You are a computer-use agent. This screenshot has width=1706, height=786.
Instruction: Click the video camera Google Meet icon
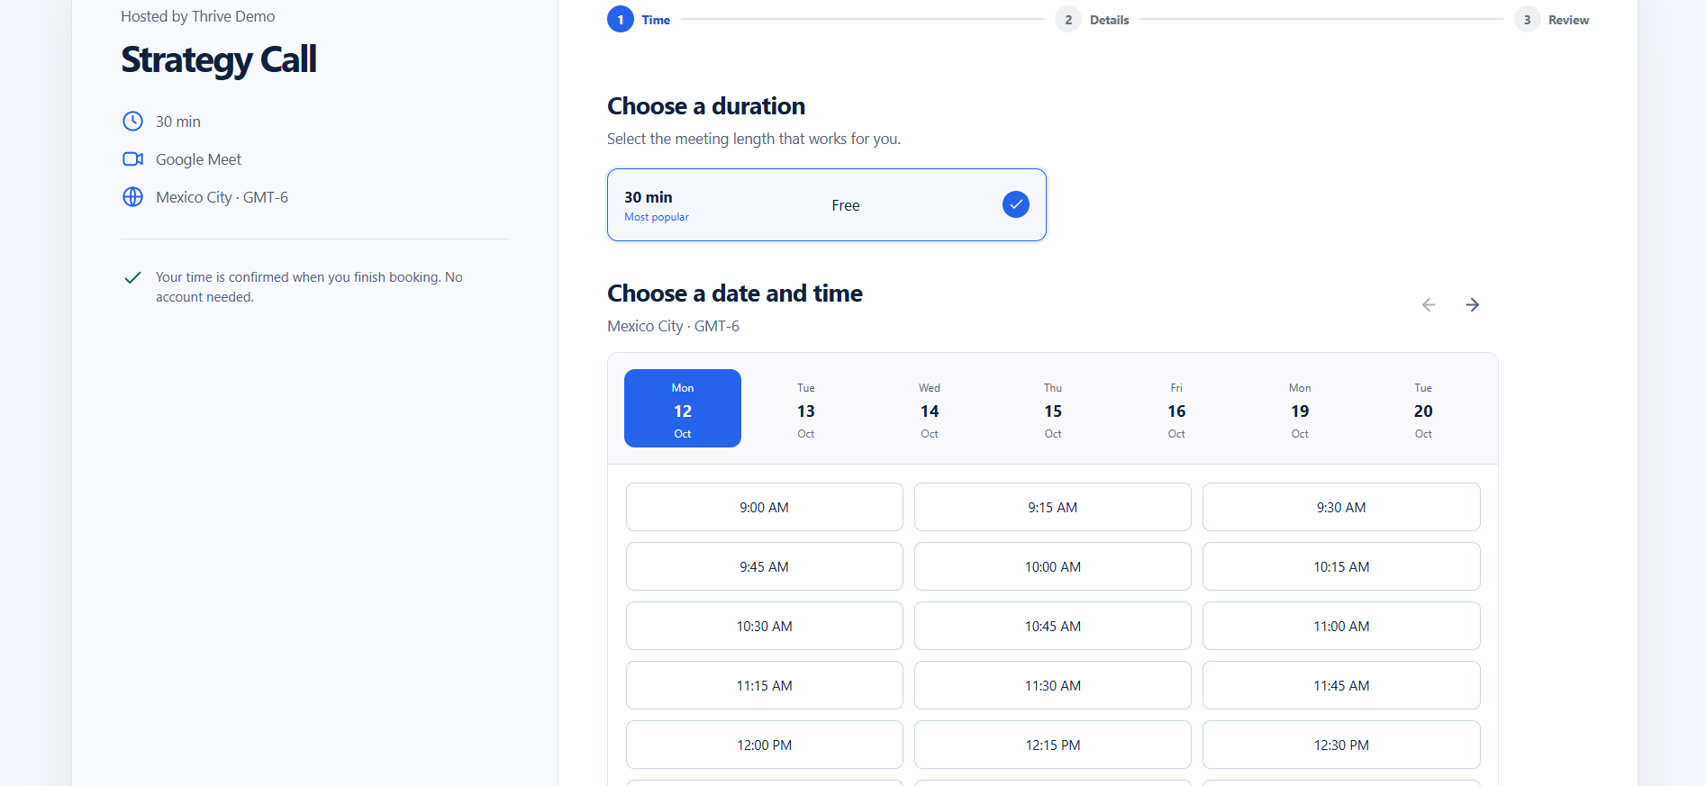point(132,159)
